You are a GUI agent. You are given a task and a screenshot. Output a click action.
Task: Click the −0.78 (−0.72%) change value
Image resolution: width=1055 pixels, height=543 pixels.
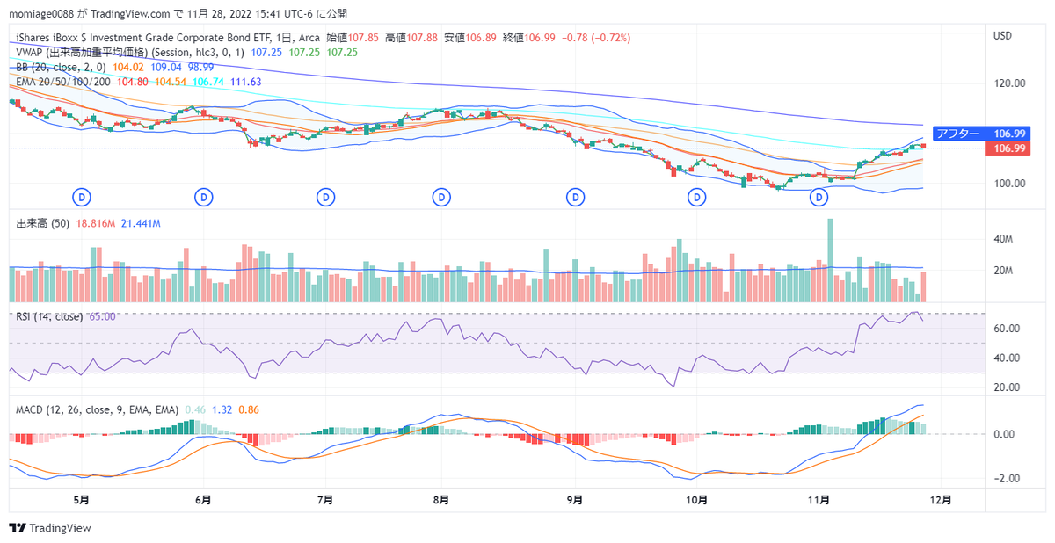point(596,39)
